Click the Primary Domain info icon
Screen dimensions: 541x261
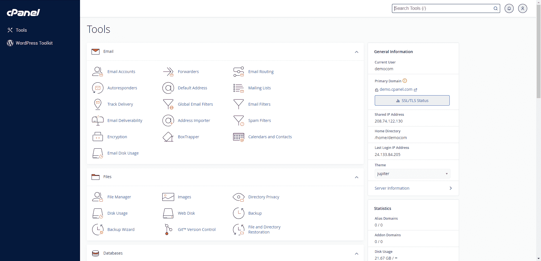pyautogui.click(x=405, y=81)
